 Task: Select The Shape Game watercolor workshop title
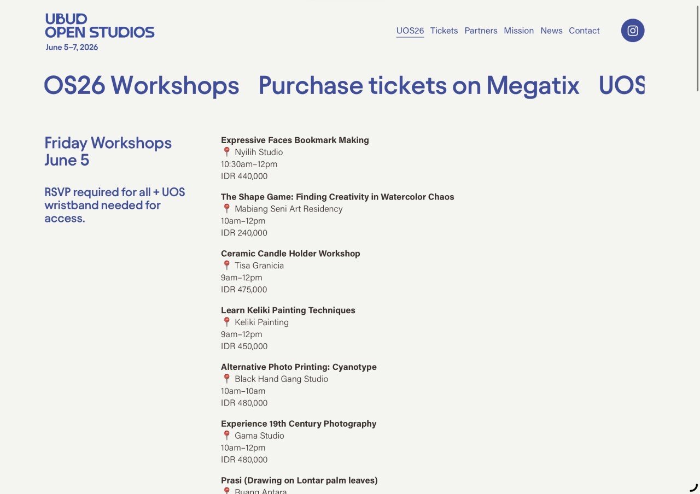tap(337, 197)
